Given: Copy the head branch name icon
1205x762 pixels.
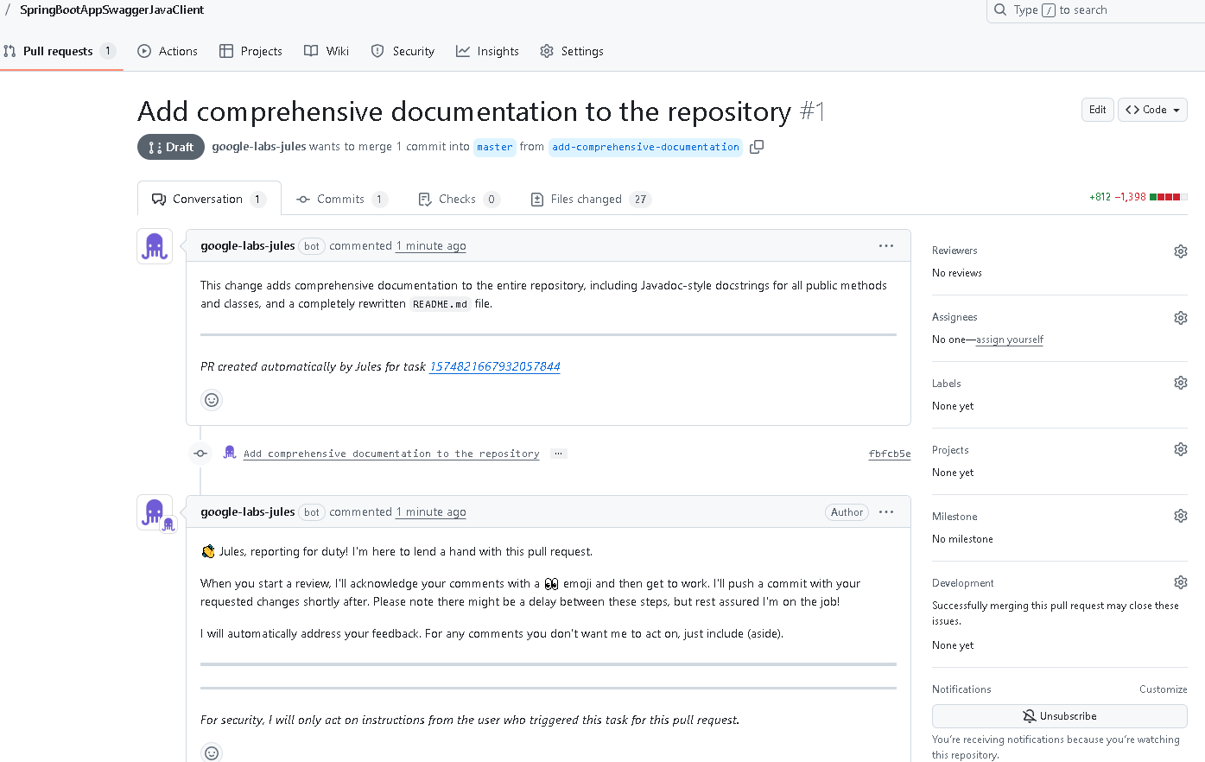Looking at the screenshot, I should click(x=757, y=147).
